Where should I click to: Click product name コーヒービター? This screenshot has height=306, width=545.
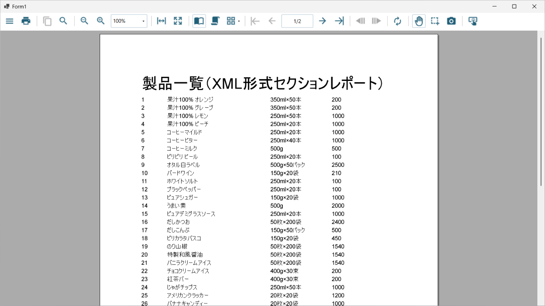[182, 140]
